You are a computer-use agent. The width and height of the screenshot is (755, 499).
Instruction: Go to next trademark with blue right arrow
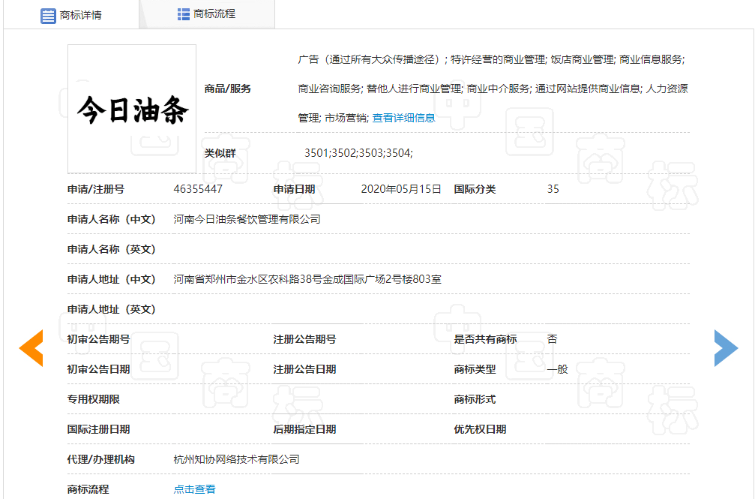click(x=725, y=348)
